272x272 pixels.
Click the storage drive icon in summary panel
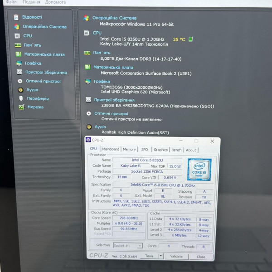(x=88, y=100)
